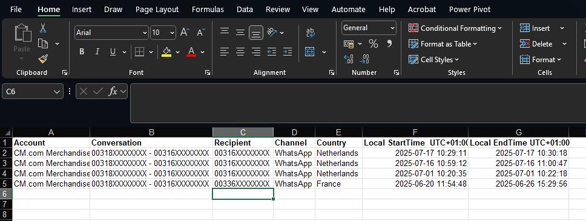Viewport: 586px width, 221px height.
Task: Apply Comma Style format
Action: [389, 43]
